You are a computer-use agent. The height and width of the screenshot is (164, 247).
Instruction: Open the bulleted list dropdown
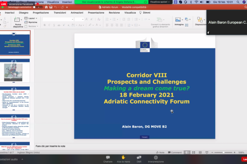[x=110, y=19]
